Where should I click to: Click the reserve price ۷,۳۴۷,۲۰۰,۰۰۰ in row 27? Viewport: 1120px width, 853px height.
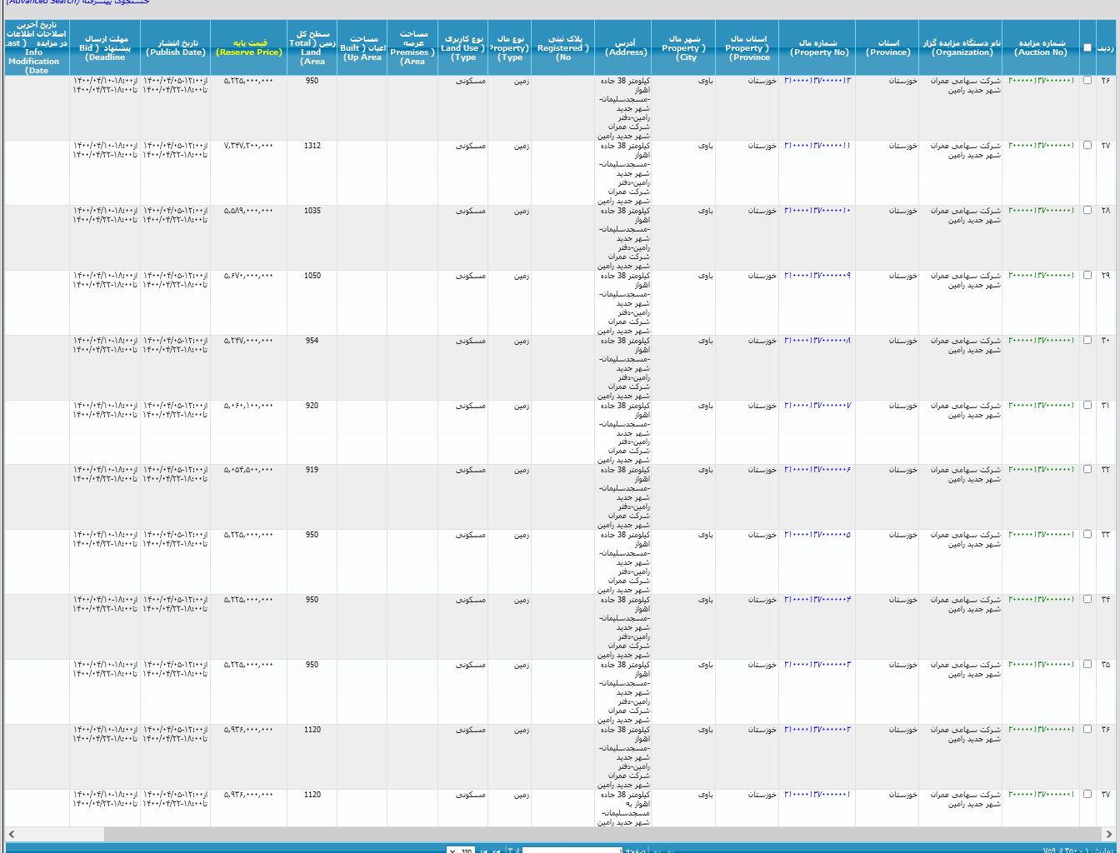click(248, 146)
